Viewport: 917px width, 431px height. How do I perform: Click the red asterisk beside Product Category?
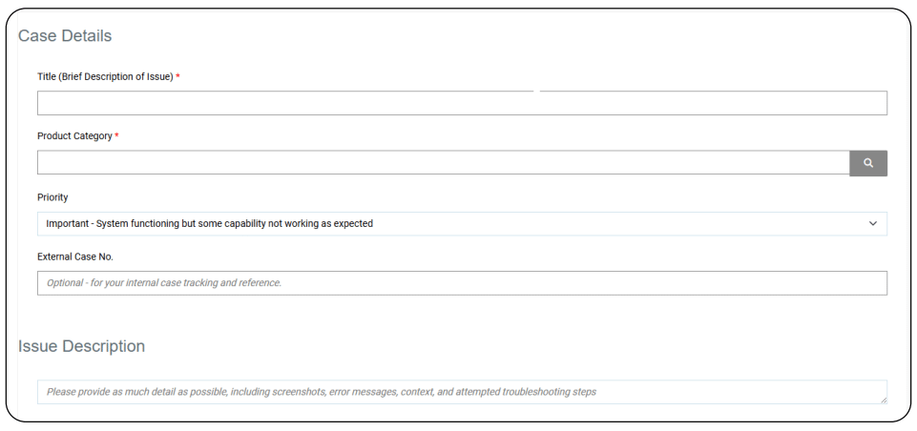pos(116,135)
